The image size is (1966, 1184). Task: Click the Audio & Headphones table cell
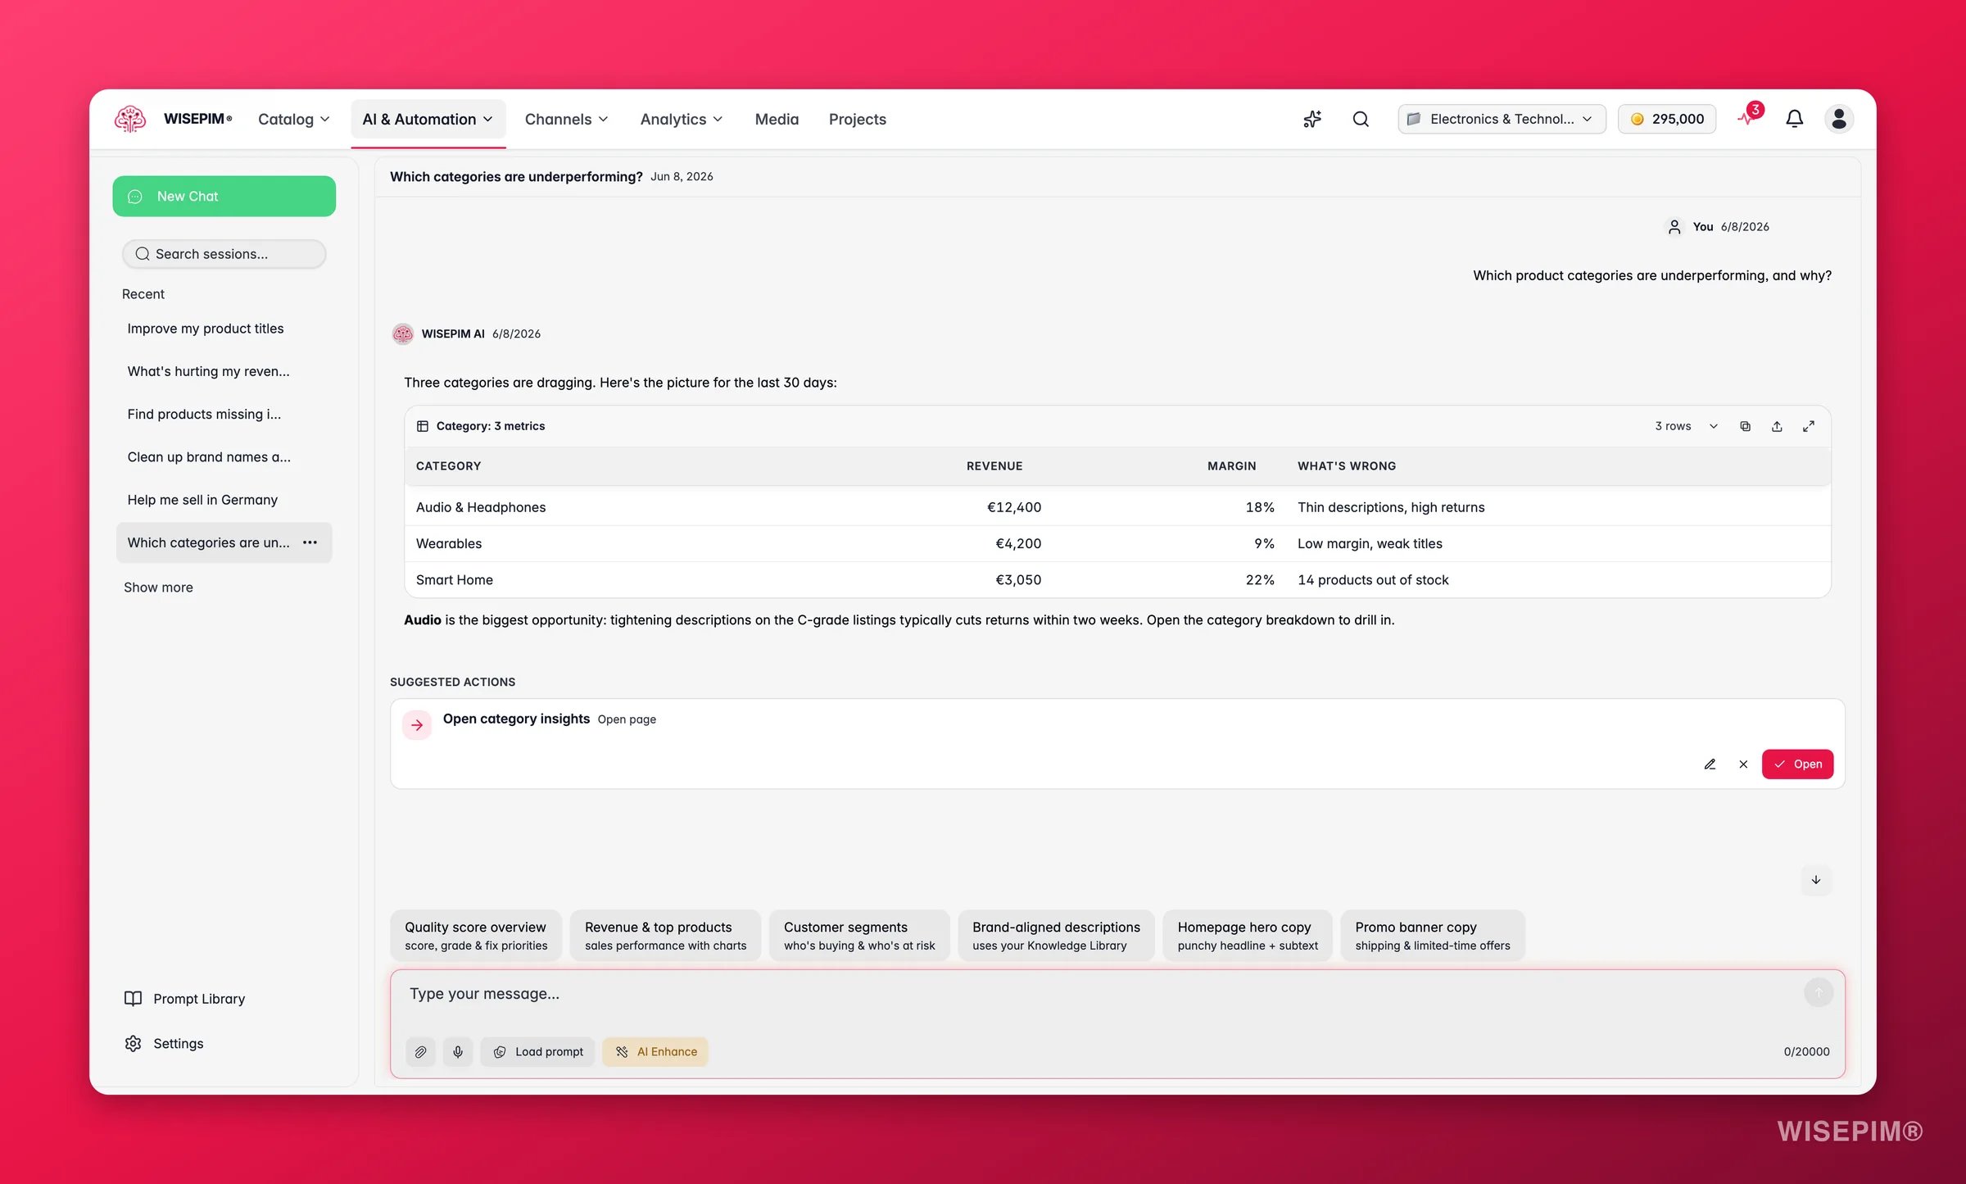pyautogui.click(x=481, y=507)
